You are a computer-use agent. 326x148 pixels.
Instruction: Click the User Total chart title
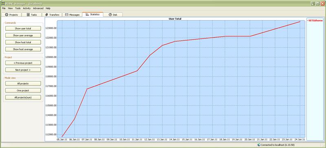point(175,19)
